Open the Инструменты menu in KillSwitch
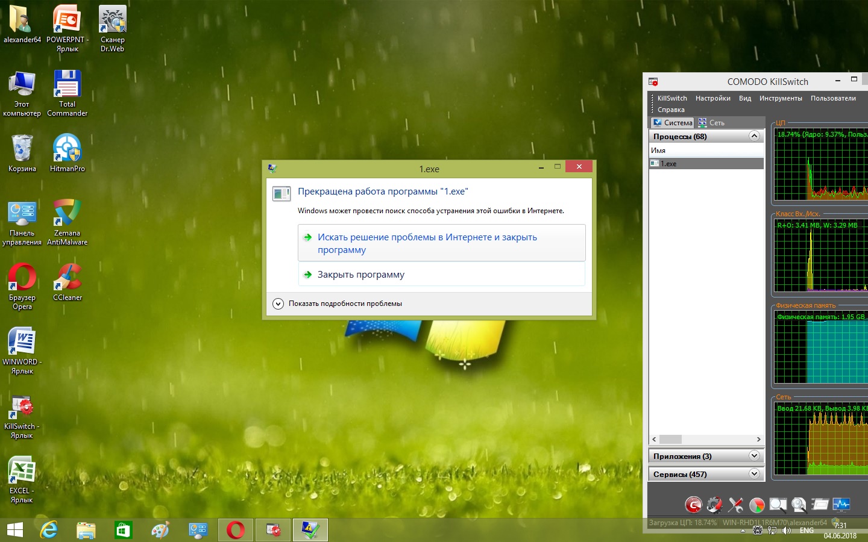 click(781, 98)
